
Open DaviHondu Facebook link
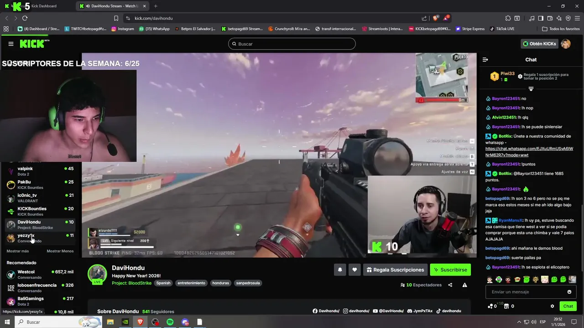click(326, 311)
